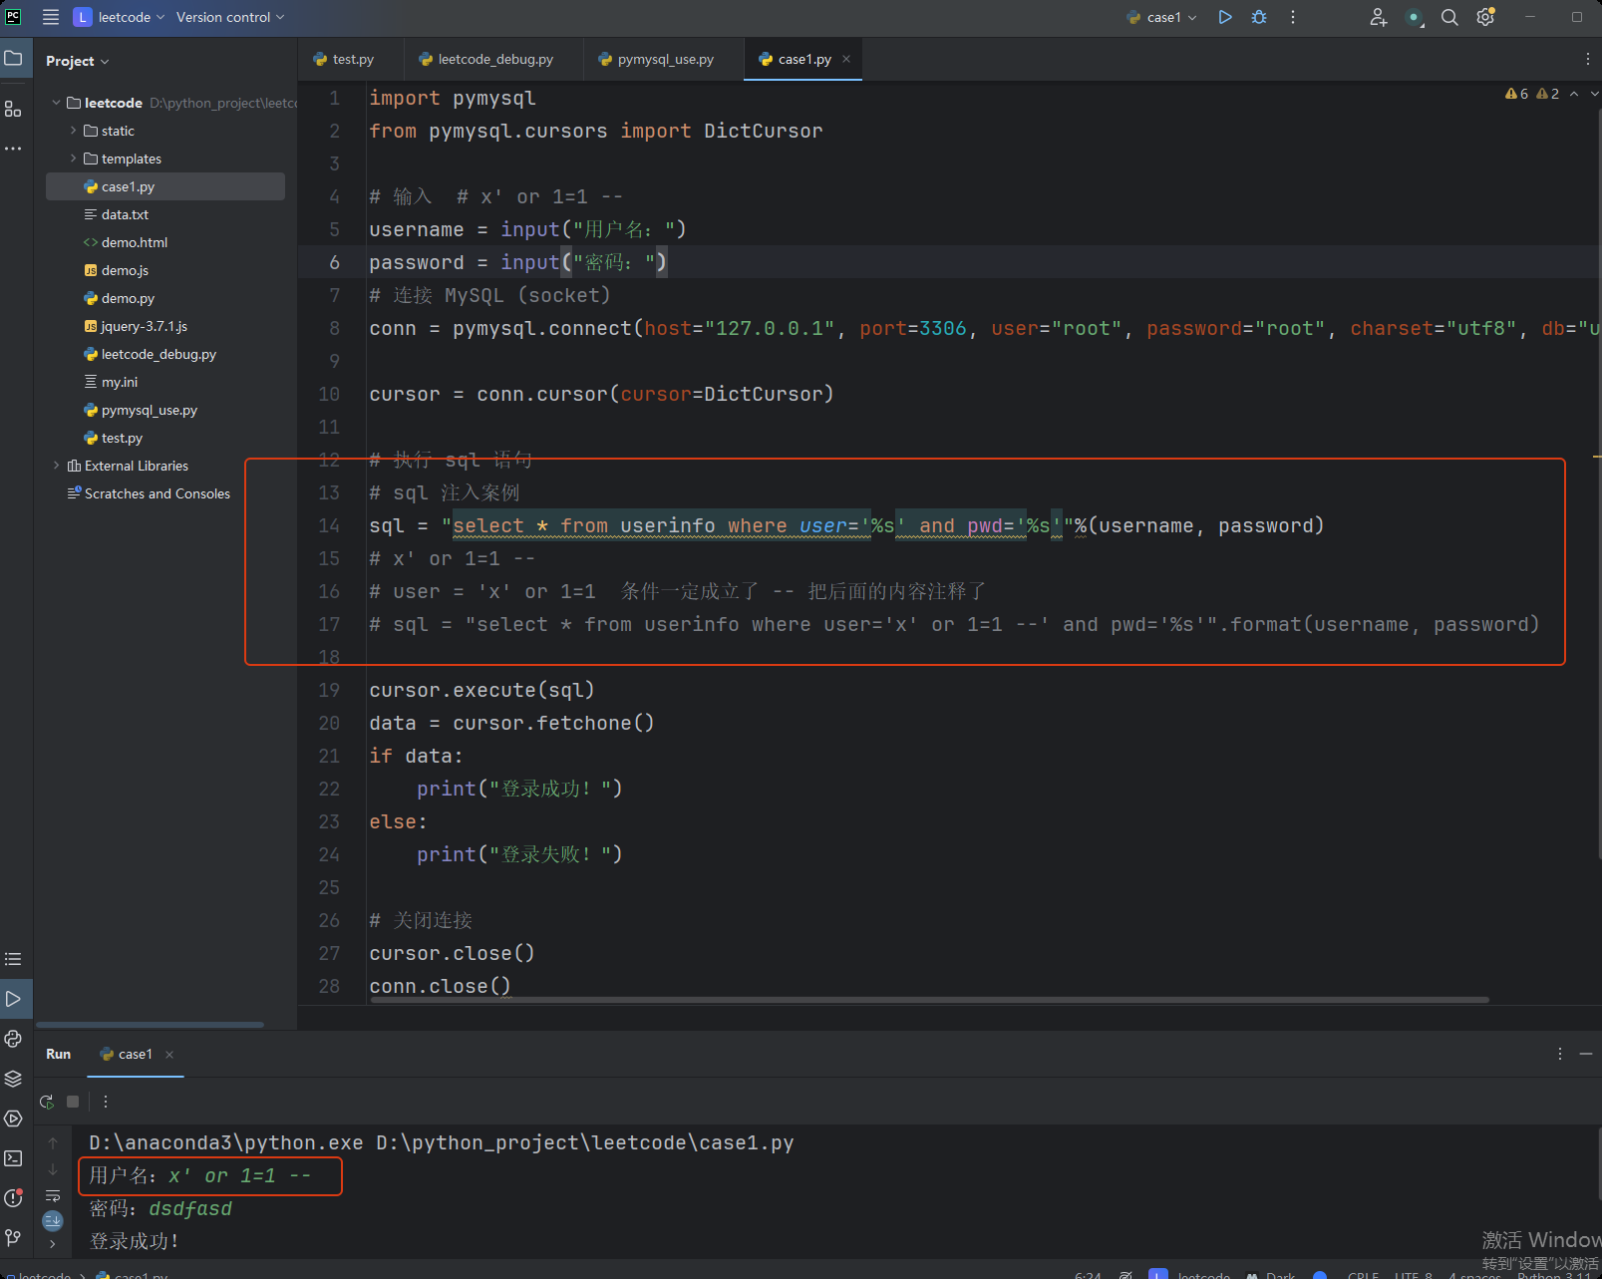Toggle soft-wrap in Run console
Viewport: 1602px width, 1279px height.
point(53,1195)
